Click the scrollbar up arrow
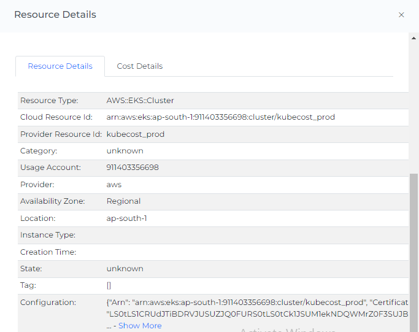Viewport: 419px width, 332px height. 414,37
